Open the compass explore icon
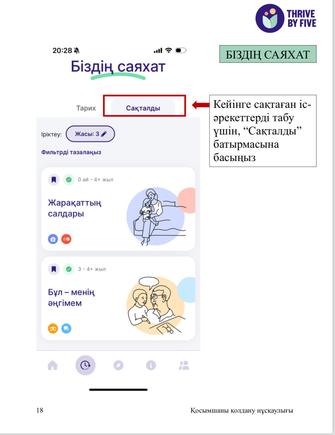The height and width of the screenshot is (435, 335). pyautogui.click(x=118, y=365)
